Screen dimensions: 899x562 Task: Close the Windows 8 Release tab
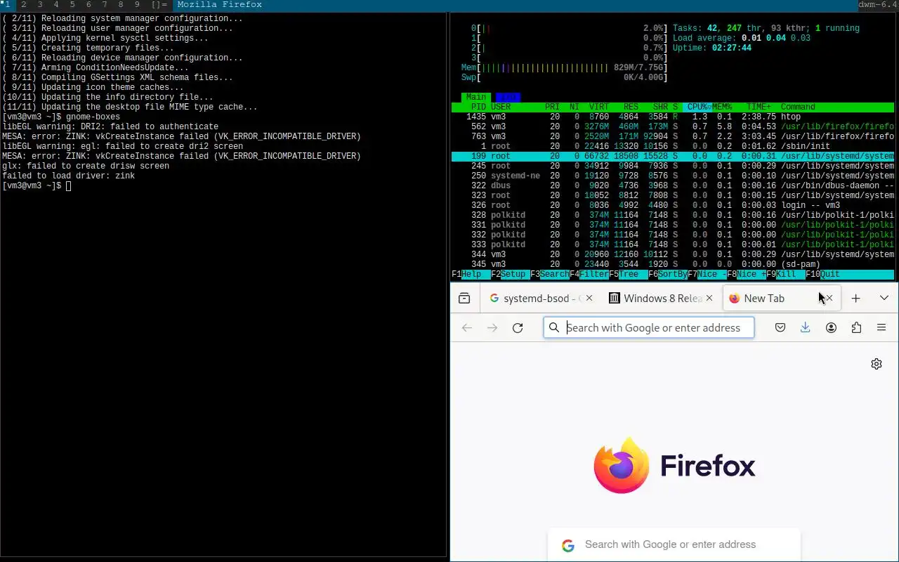pyautogui.click(x=709, y=299)
